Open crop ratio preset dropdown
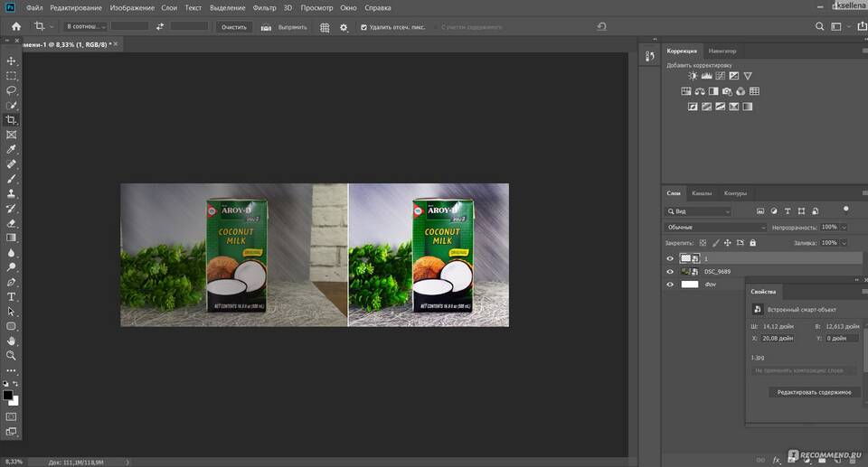Image resolution: width=868 pixels, height=467 pixels. 85,26
